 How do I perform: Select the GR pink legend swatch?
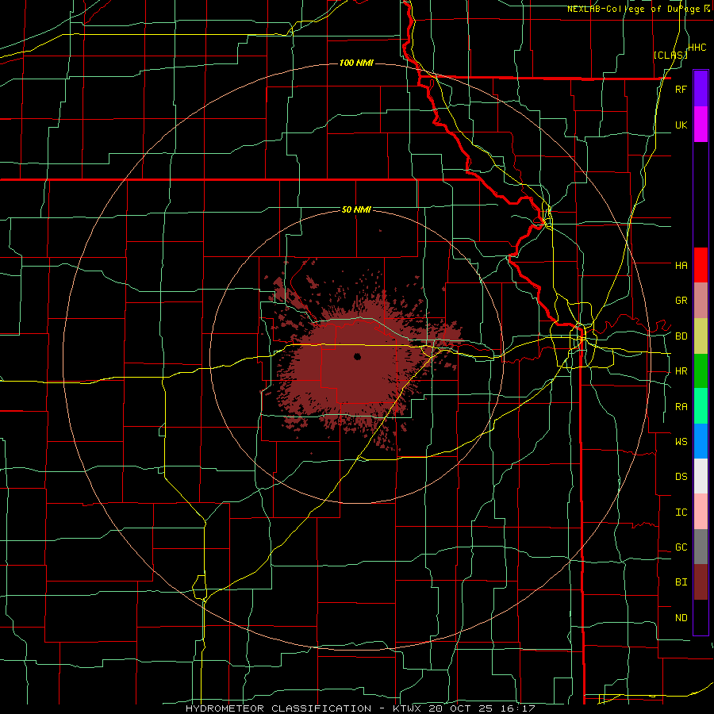pyautogui.click(x=701, y=301)
